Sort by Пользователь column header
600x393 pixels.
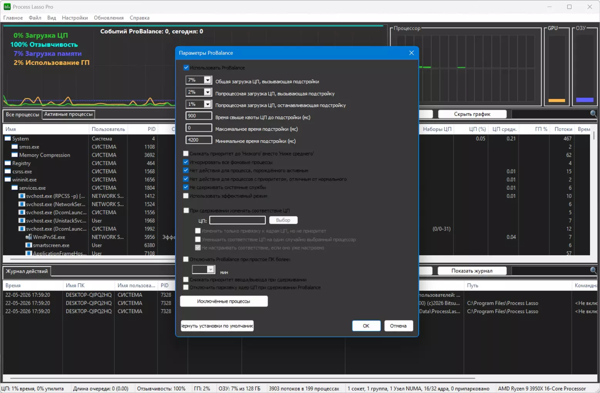coord(108,129)
